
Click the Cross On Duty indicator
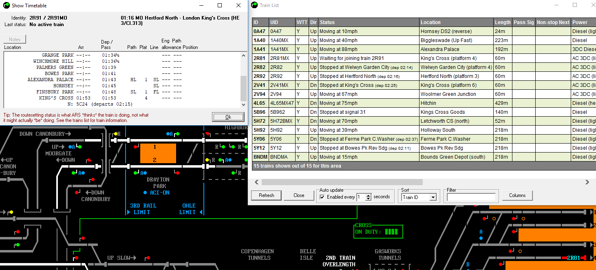[x=378, y=232]
